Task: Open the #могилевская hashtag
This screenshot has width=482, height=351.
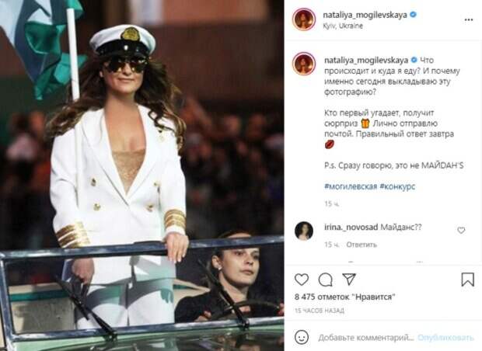Action: [x=351, y=186]
